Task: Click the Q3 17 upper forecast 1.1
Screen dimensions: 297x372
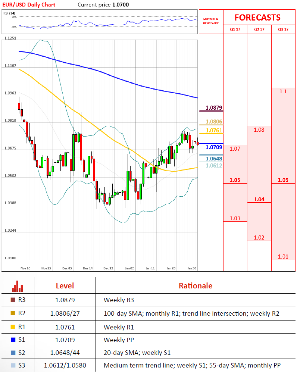Action: click(283, 91)
